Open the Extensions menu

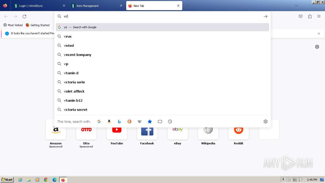310,16
